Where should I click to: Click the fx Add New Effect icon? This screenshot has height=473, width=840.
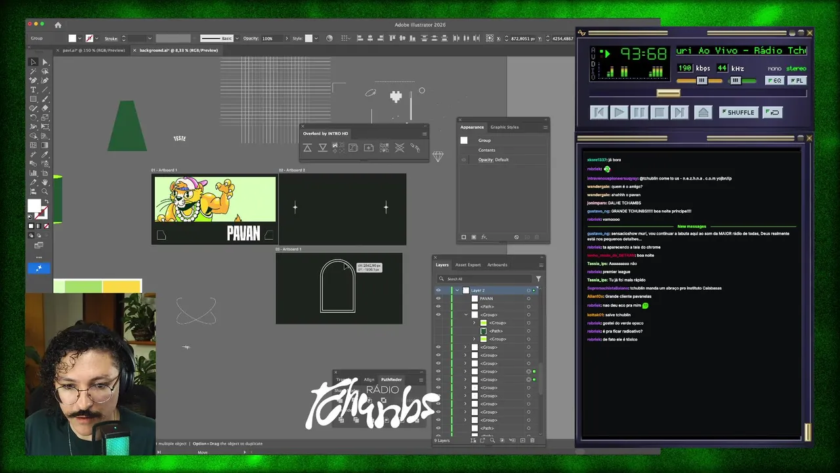(x=484, y=237)
